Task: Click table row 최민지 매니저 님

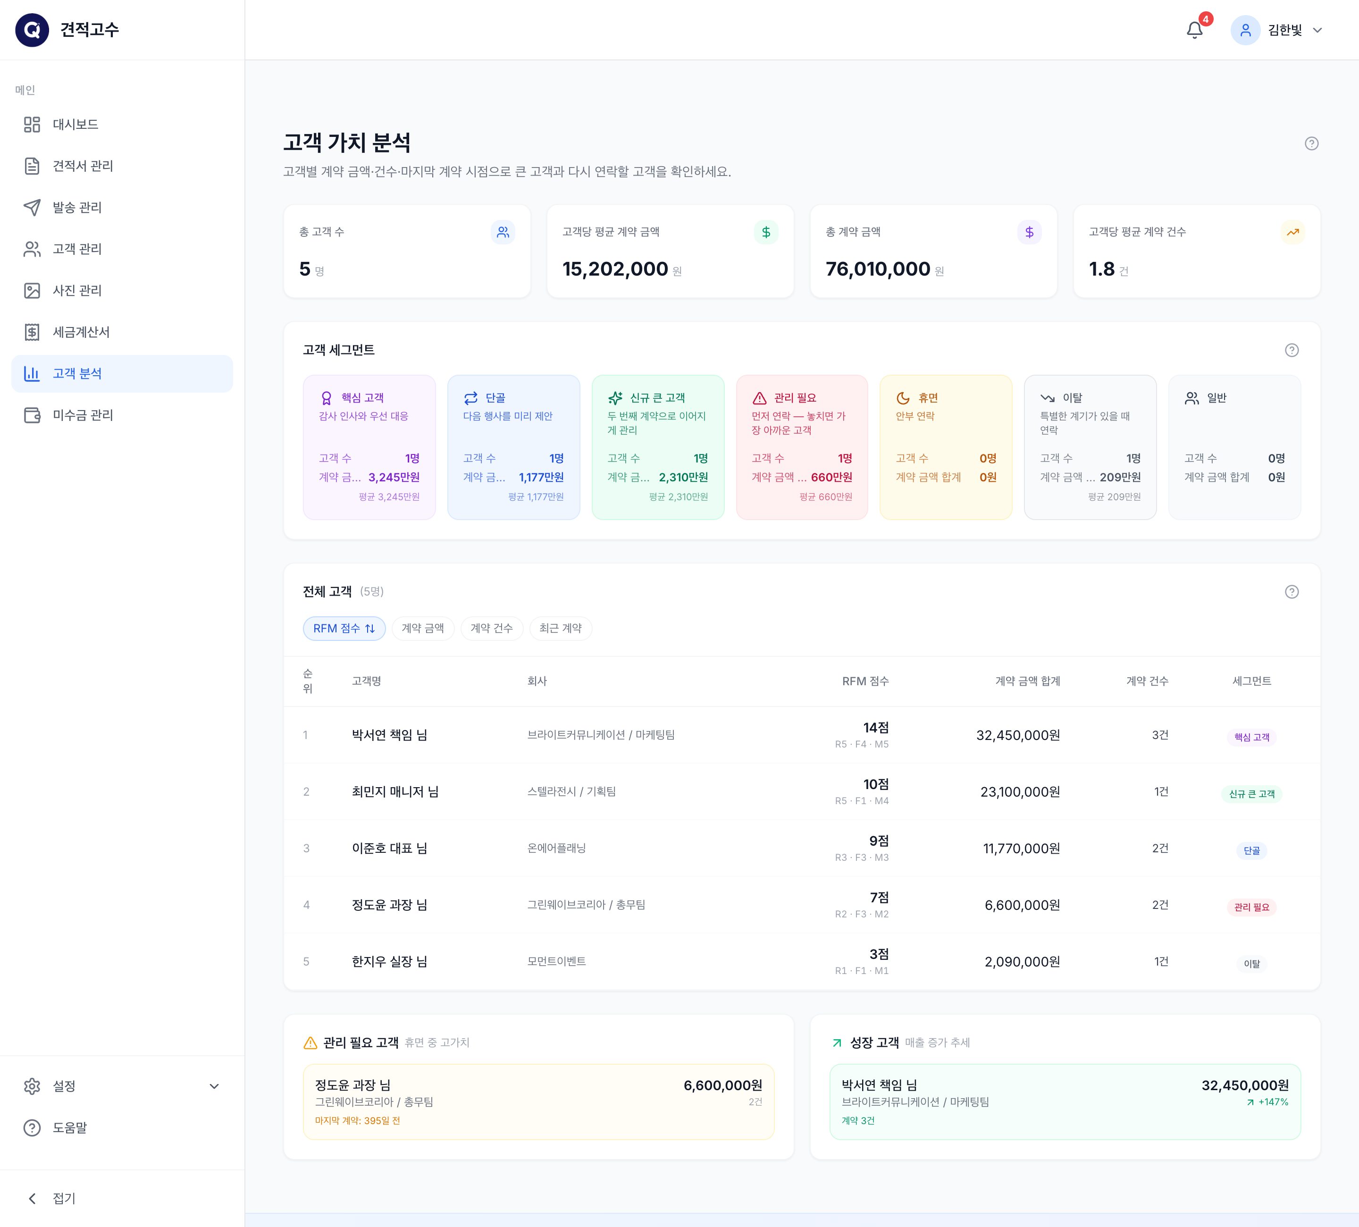Action: (802, 791)
